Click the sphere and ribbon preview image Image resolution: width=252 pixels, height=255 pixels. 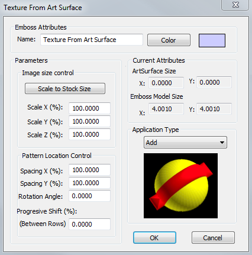click(x=180, y=186)
